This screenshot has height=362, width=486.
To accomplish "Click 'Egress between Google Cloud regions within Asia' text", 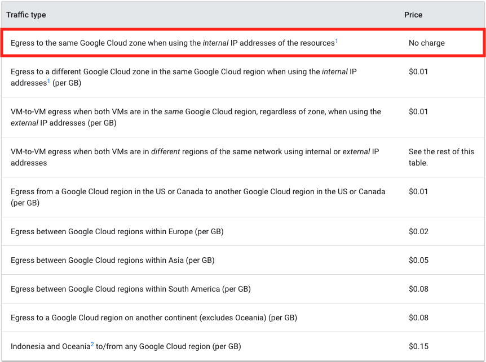I will click(113, 261).
